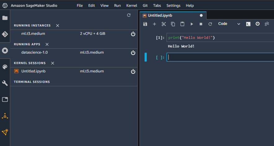Open the Git menu
274x146 pixels.
point(145,6)
